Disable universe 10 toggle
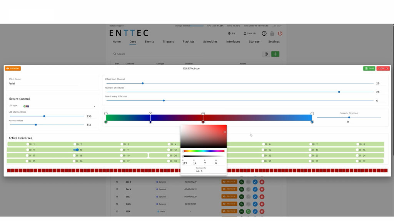The image size is (394, 221). pos(76,150)
